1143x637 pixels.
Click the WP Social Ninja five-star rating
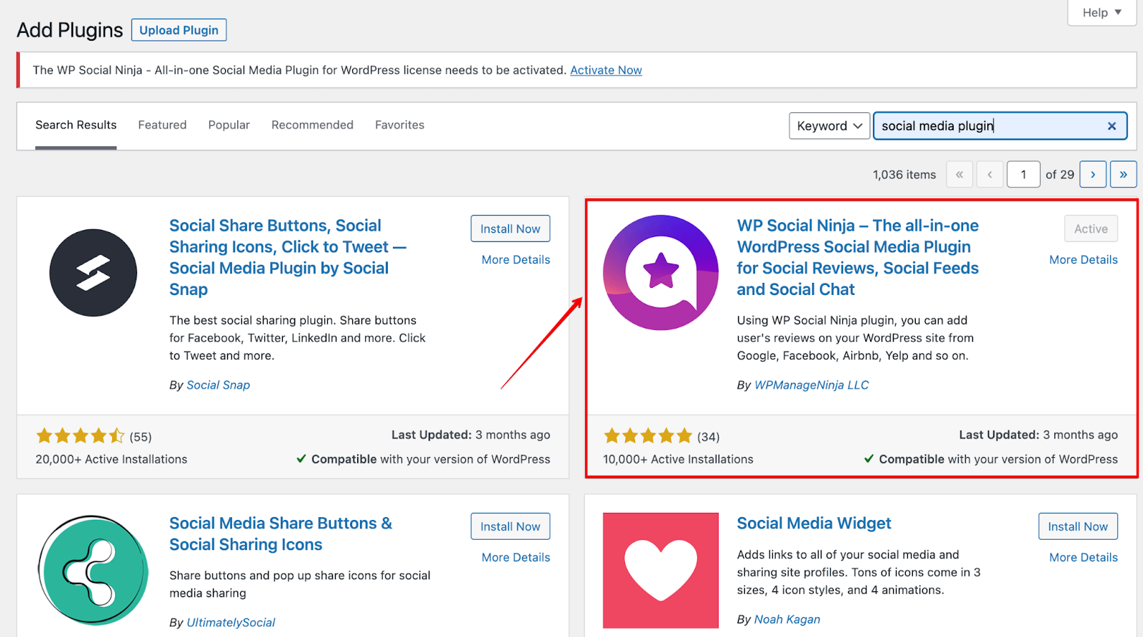(x=648, y=436)
